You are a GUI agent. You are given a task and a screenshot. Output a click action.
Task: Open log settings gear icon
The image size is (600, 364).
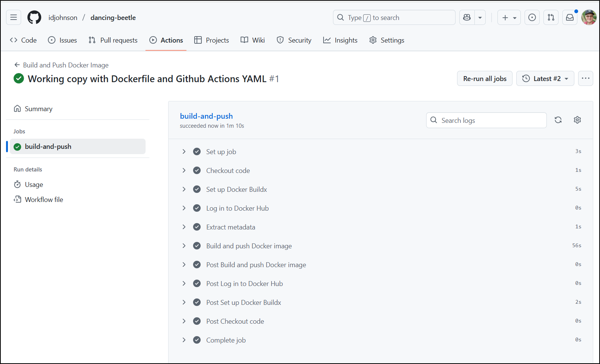click(577, 120)
